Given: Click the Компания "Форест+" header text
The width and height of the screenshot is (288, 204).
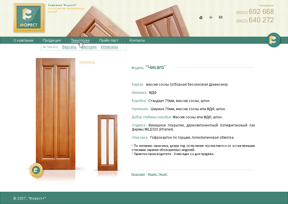Looking at the screenshot, I should pos(63,5).
